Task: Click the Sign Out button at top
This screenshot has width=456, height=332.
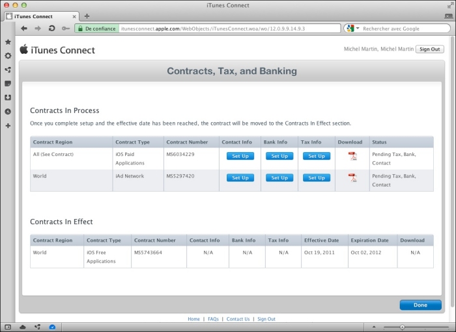Action: coord(429,49)
